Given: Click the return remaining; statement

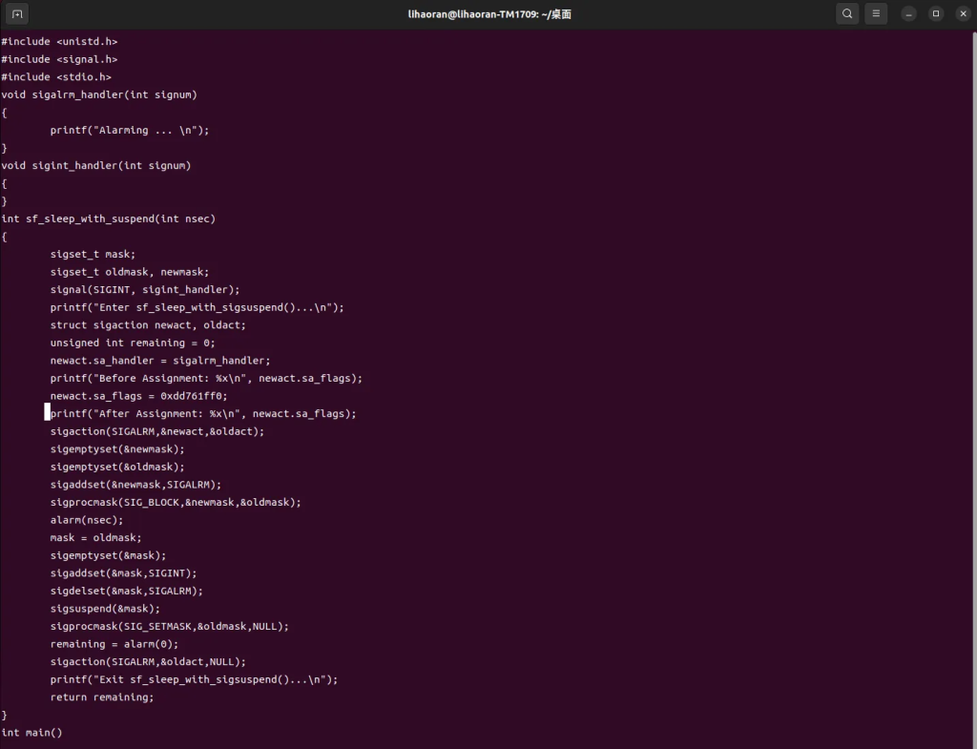Looking at the screenshot, I should tap(102, 697).
